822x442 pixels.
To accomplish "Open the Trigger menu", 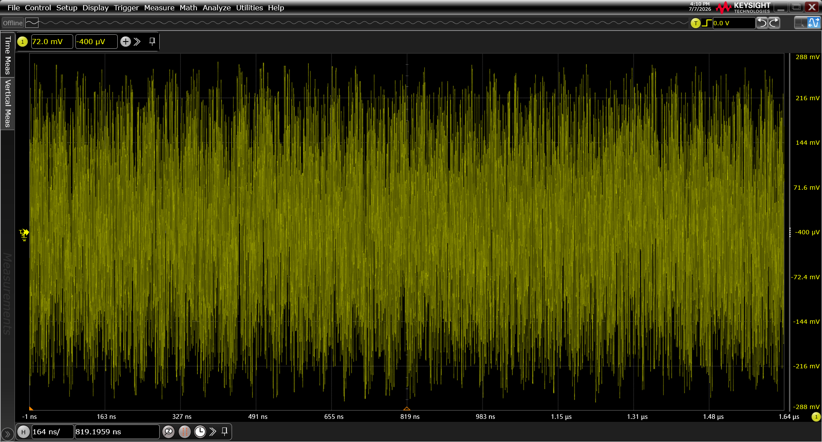I will tap(126, 8).
